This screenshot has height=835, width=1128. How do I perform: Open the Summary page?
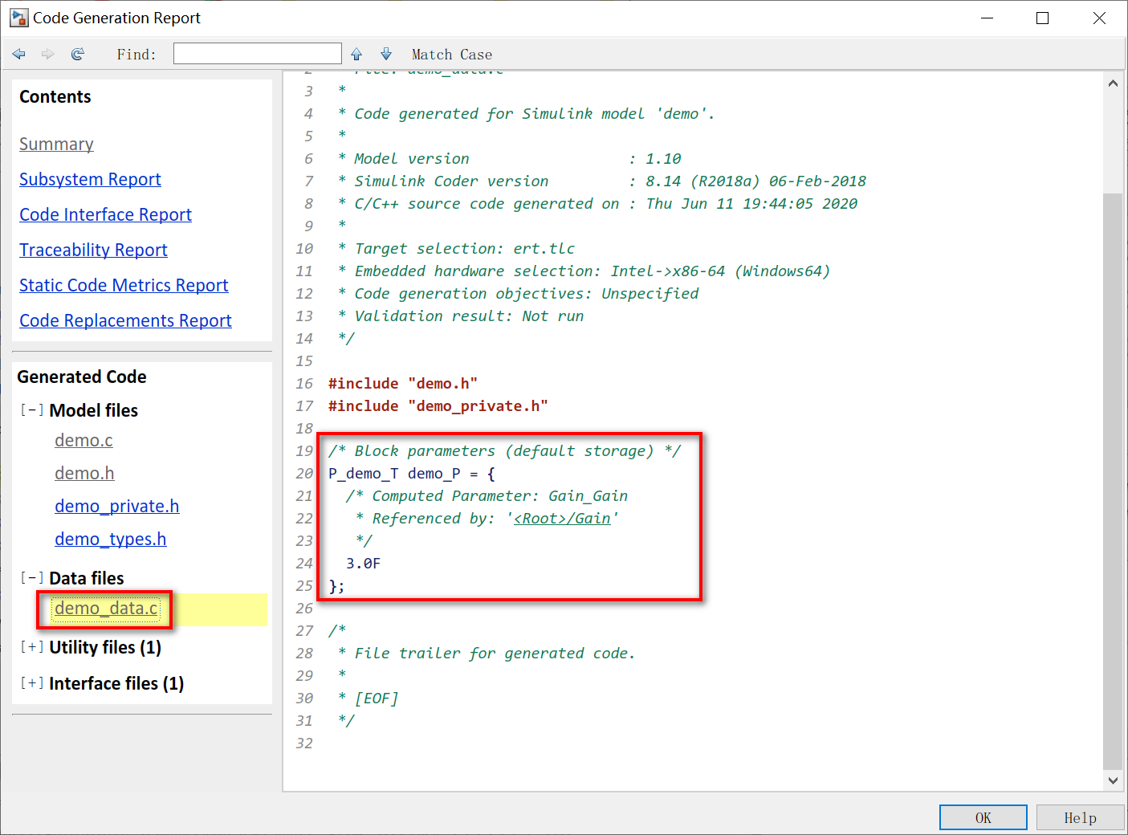pos(56,145)
